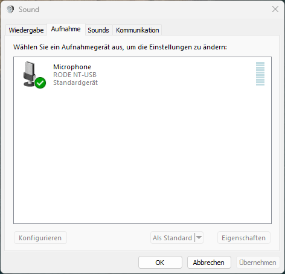This screenshot has width=285, height=274.
Task: Select the Microphone device name
Action: pyautogui.click(x=72, y=67)
